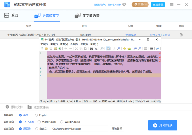Click the binoculars find icon in Notepad toolbar
Image resolution: width=192 pixels, height=135 pixels.
click(91, 49)
